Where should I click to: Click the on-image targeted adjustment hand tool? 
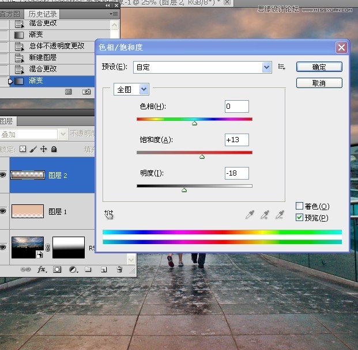[109, 215]
